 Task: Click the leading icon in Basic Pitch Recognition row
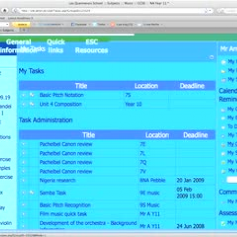23,205
